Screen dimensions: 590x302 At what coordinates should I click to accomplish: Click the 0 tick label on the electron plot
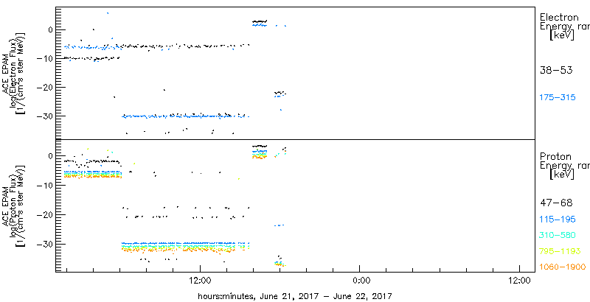[49, 29]
